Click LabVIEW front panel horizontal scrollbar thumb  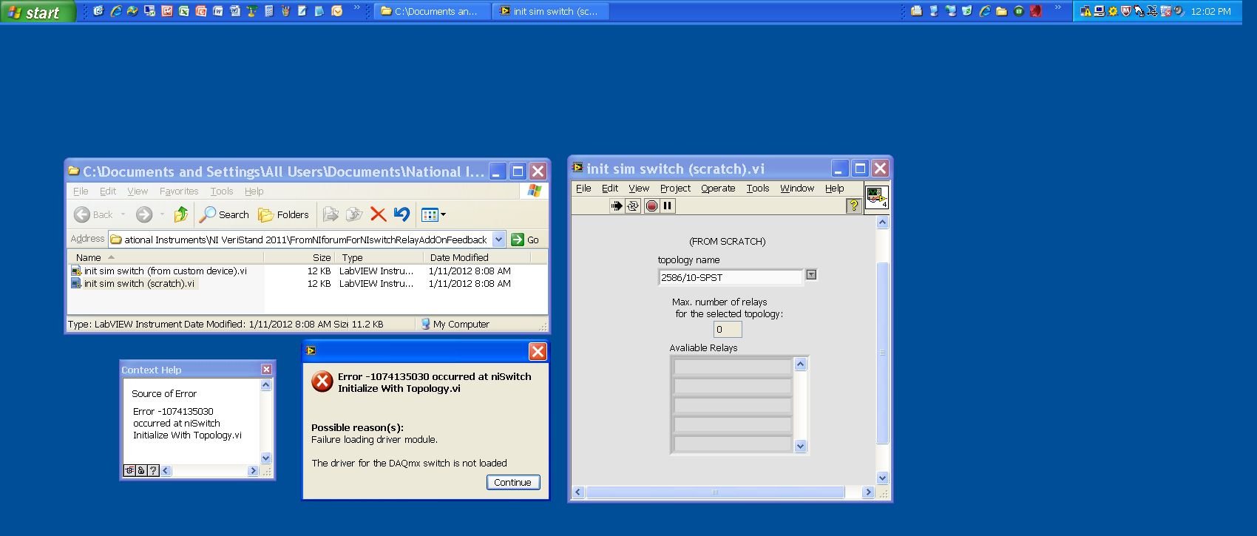[714, 492]
